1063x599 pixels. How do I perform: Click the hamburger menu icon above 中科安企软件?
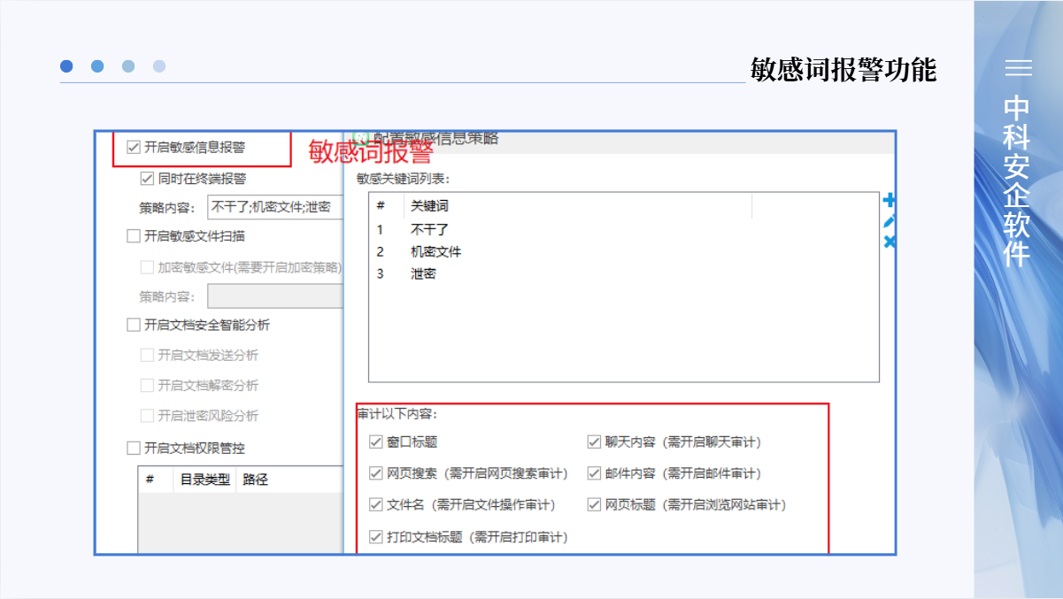click(x=1018, y=68)
